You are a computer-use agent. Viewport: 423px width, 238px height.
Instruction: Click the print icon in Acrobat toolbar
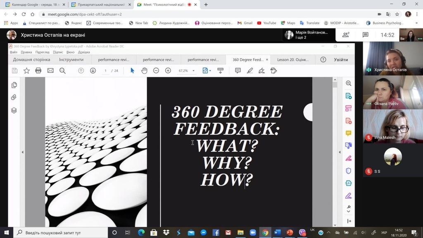click(38, 71)
